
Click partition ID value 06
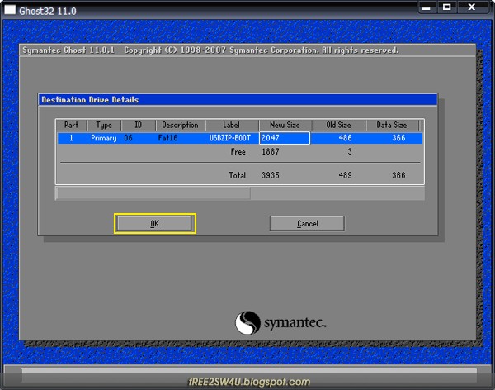(x=128, y=138)
